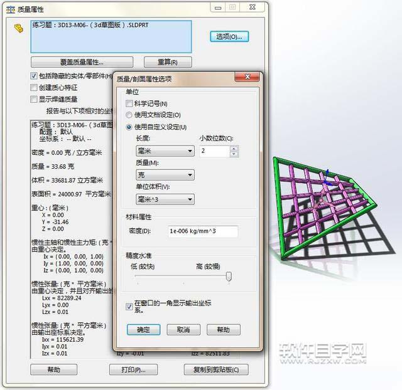402x390 pixels.
Task: Click the 小数位数 field showing 2
Action: pyautogui.click(x=215, y=151)
